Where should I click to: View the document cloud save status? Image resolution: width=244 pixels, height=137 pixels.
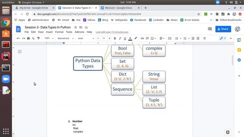click(86, 27)
